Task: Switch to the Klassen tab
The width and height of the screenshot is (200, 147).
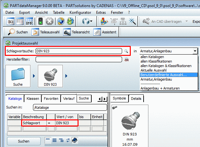Action: [33, 99]
